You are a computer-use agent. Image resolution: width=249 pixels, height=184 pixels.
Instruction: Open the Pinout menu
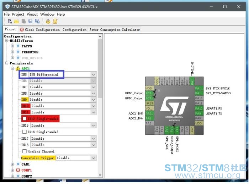32,14
